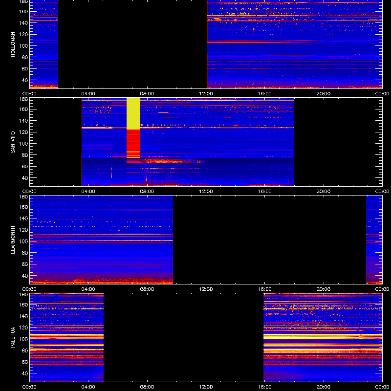Click the SAN VITO station label
Screen dimensions: 391x391
13,142
